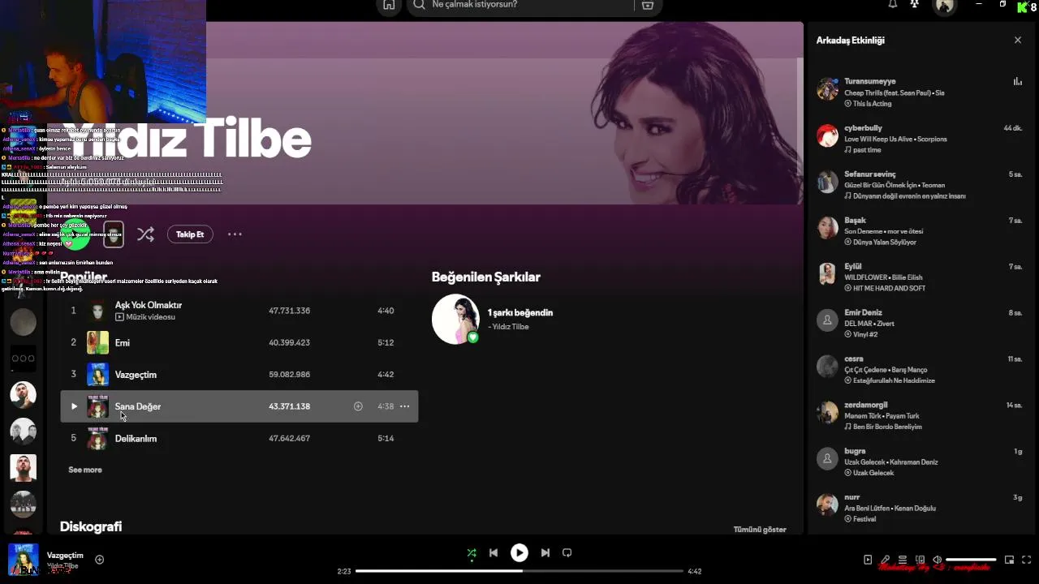Open the friend activity people icon in top bar

coord(914,4)
